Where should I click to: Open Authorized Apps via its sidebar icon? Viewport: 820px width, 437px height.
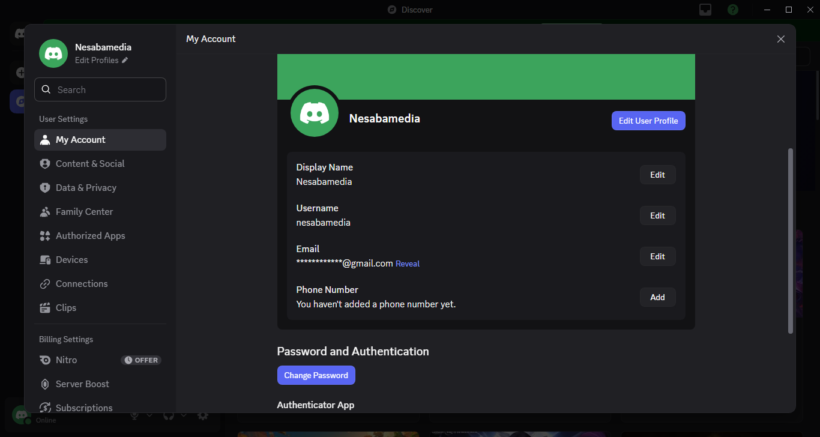pyautogui.click(x=44, y=236)
